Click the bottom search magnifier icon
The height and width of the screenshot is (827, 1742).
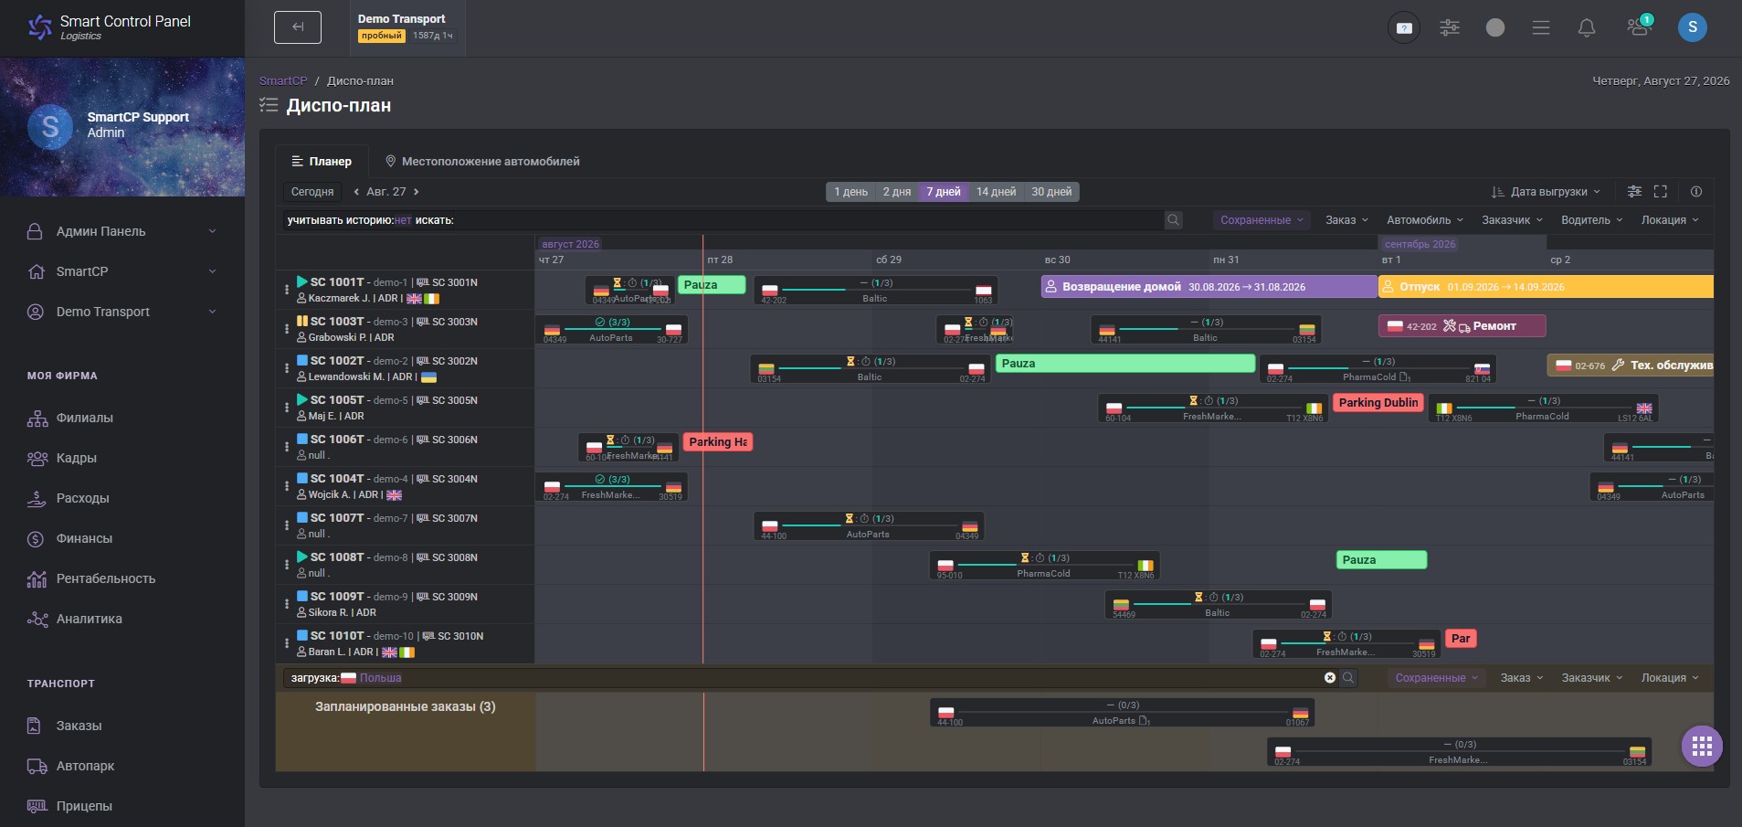(x=1348, y=678)
